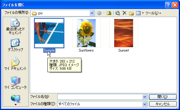Viewport: 180px width, 110px height.
Task: Click the Help question mark button
Action: [x=168, y=5]
